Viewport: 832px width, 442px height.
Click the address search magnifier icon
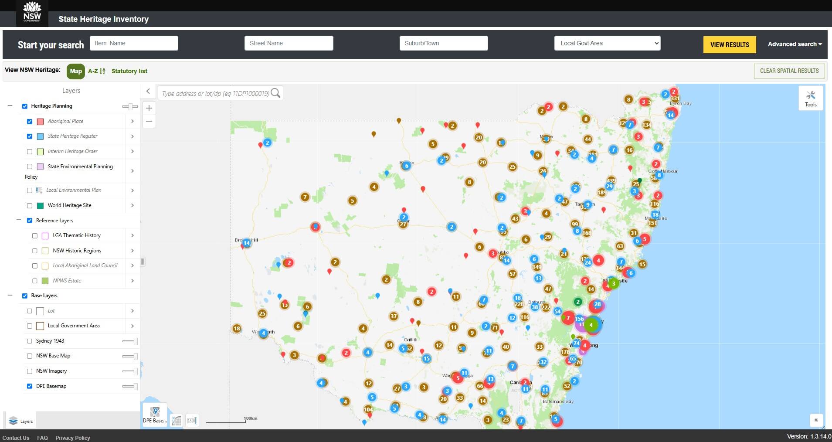[x=276, y=93]
